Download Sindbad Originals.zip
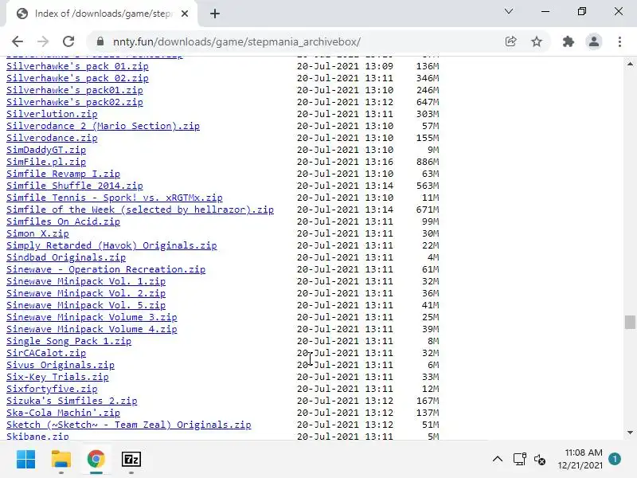 coord(66,257)
